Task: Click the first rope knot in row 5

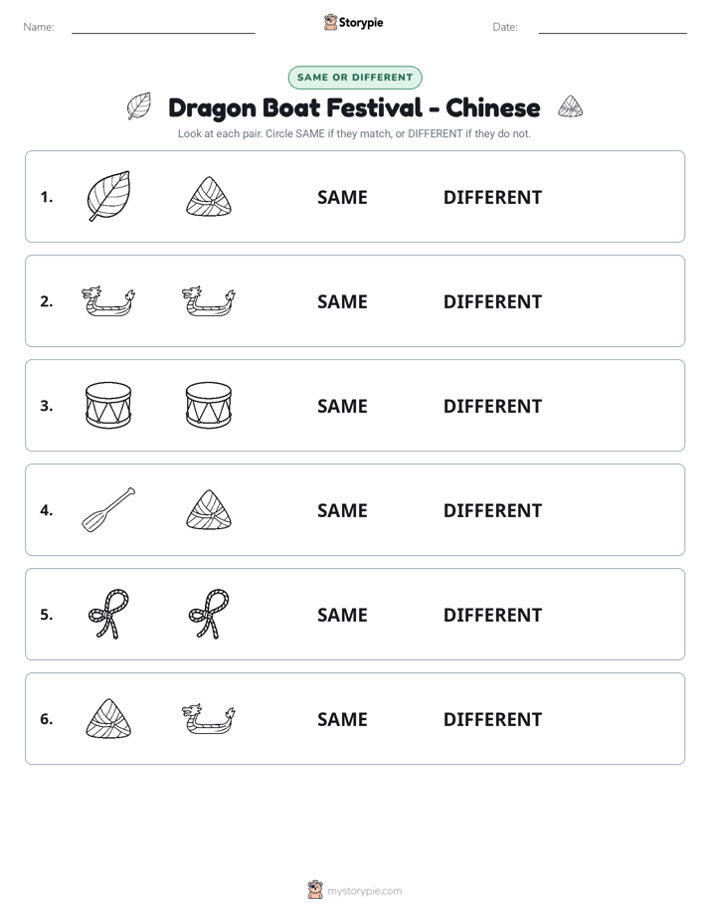Action: (x=108, y=615)
